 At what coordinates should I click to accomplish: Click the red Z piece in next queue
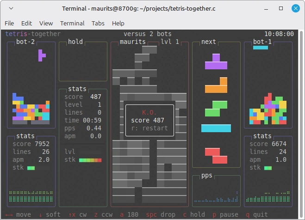[x=216, y=156]
